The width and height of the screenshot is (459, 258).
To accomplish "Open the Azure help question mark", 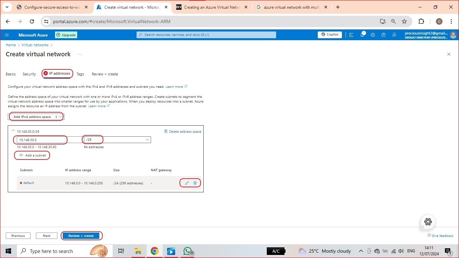I will (x=384, y=35).
